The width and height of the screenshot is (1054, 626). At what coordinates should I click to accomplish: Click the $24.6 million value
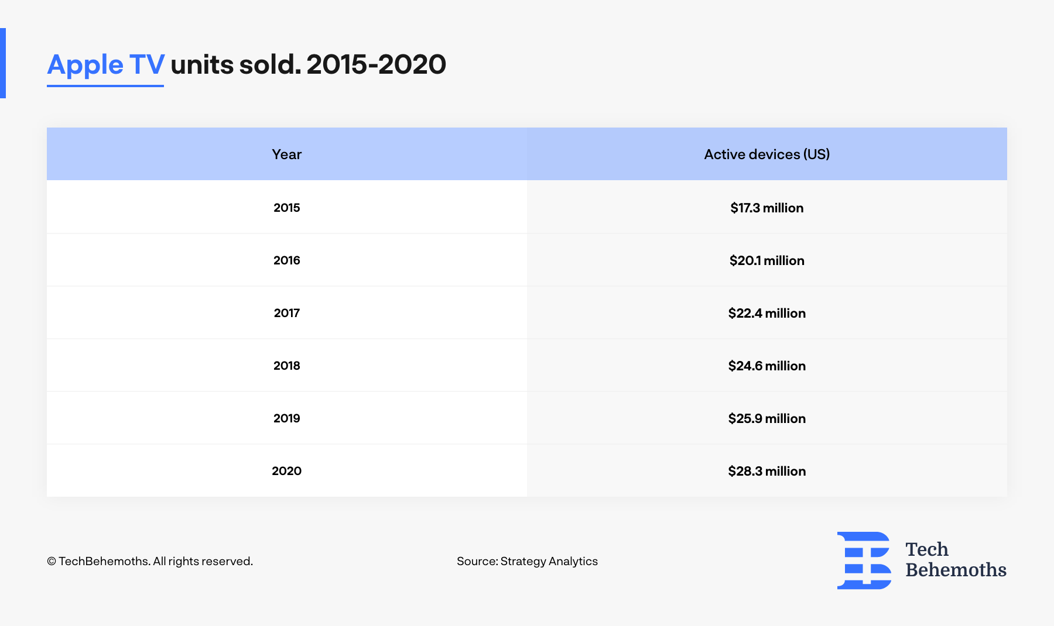click(767, 366)
